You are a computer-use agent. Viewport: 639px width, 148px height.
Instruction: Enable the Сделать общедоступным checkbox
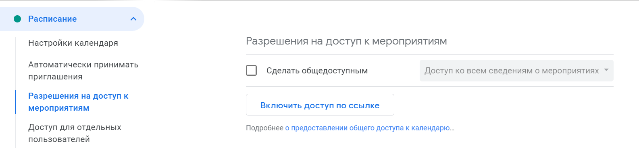[252, 71]
